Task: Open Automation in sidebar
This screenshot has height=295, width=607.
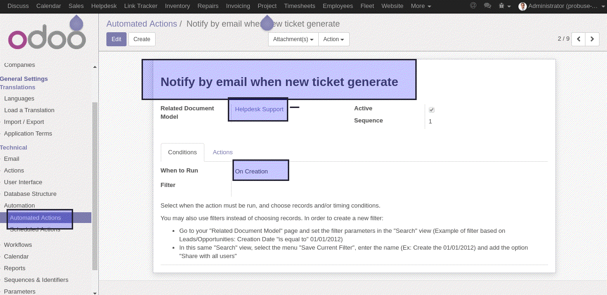Action: 19,206
